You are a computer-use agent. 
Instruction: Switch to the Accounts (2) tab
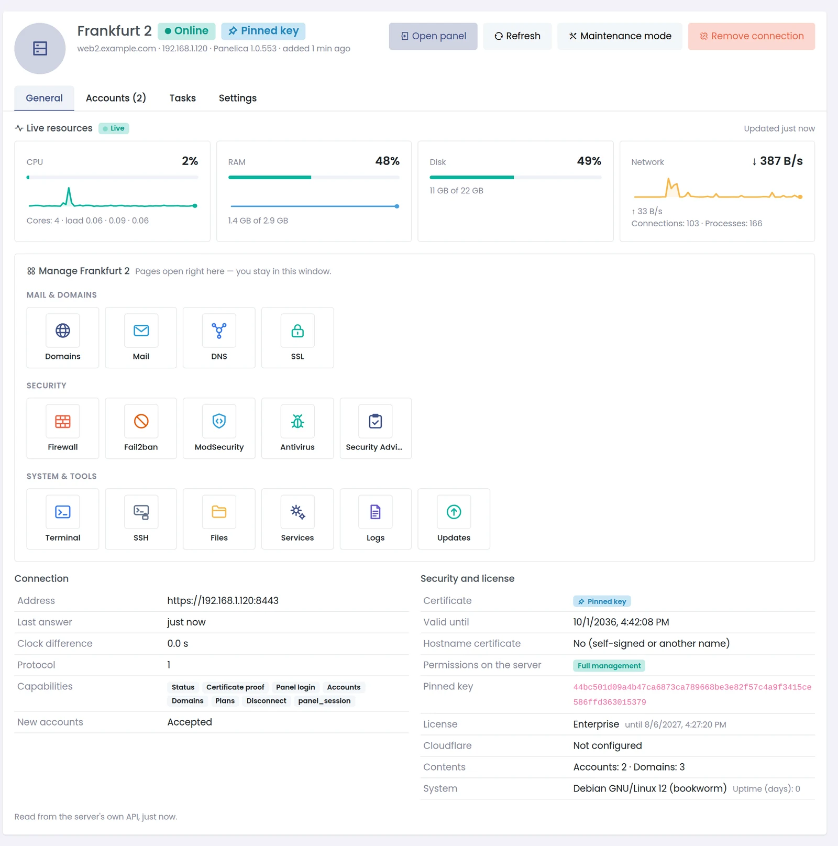pyautogui.click(x=116, y=98)
